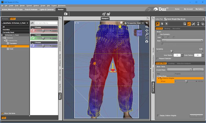Enable the Use Symmetry checkbox
206x123 pixels.
pos(158,34)
